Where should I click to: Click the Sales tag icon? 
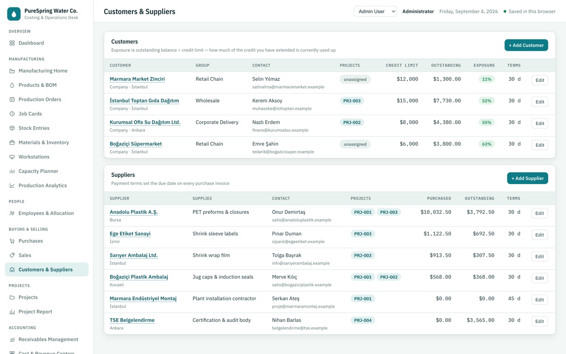(x=12, y=255)
